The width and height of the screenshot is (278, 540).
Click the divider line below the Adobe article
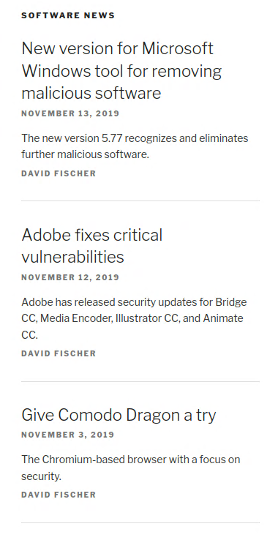(x=140, y=381)
